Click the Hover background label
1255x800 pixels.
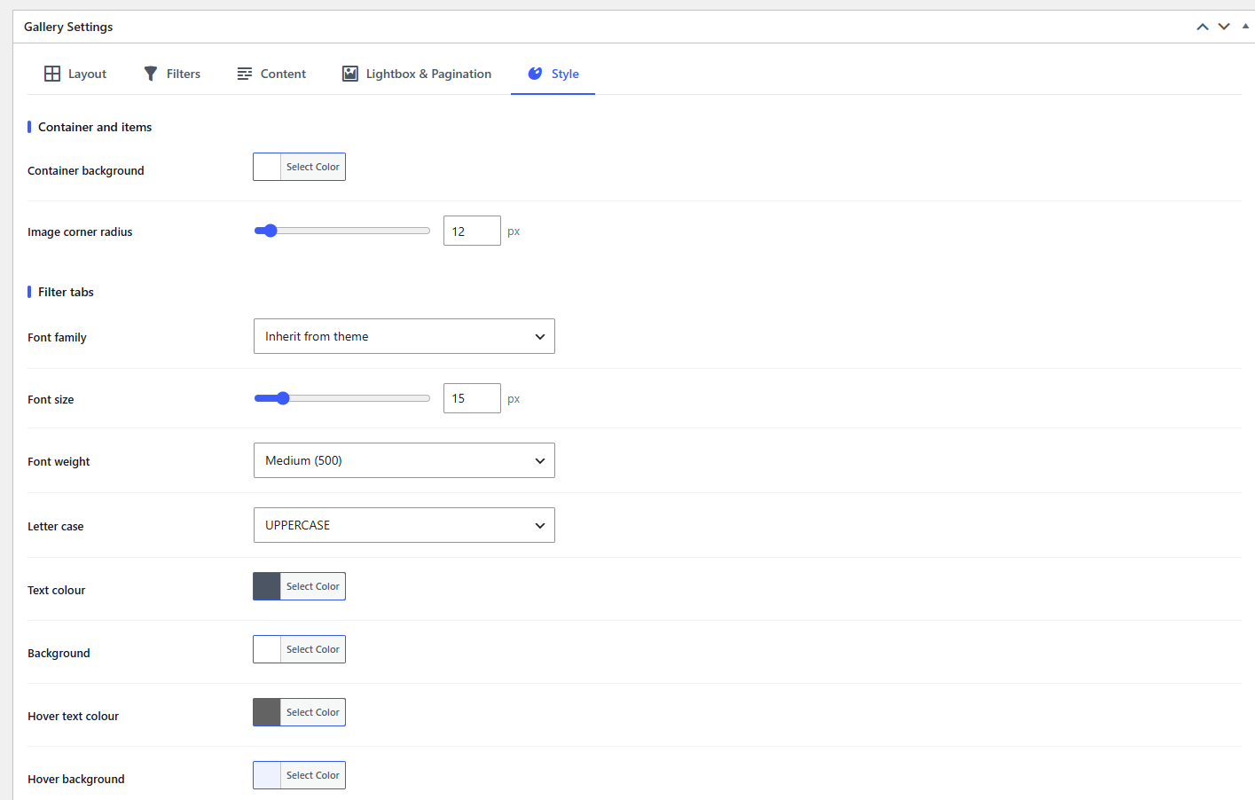[76, 779]
